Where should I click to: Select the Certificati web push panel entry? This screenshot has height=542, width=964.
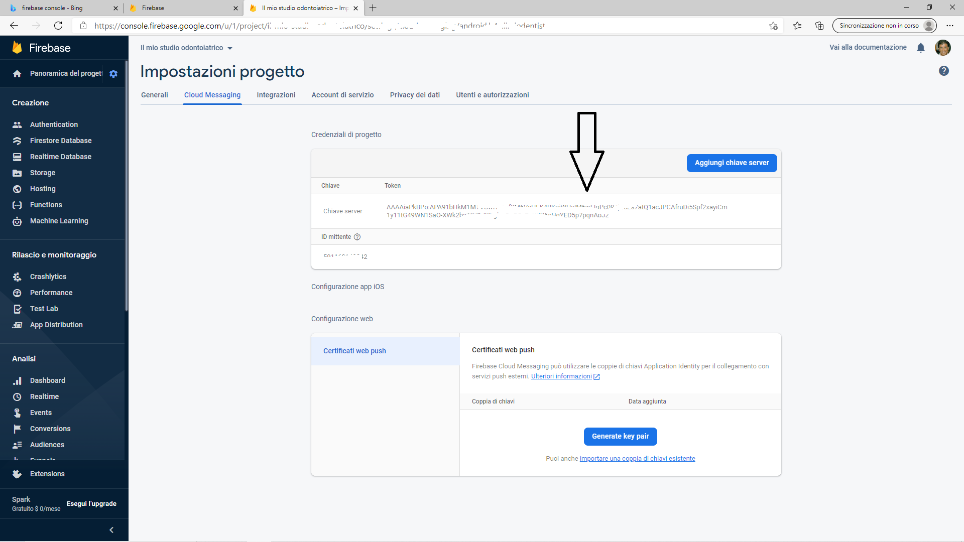(354, 351)
